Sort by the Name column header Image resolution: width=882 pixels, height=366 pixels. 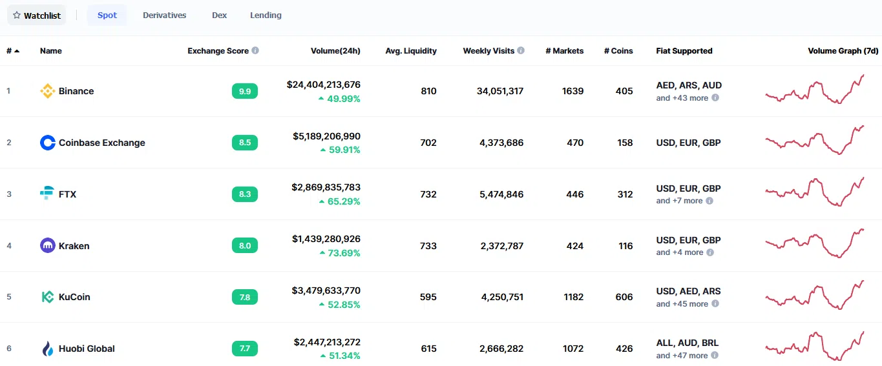pyautogui.click(x=51, y=50)
